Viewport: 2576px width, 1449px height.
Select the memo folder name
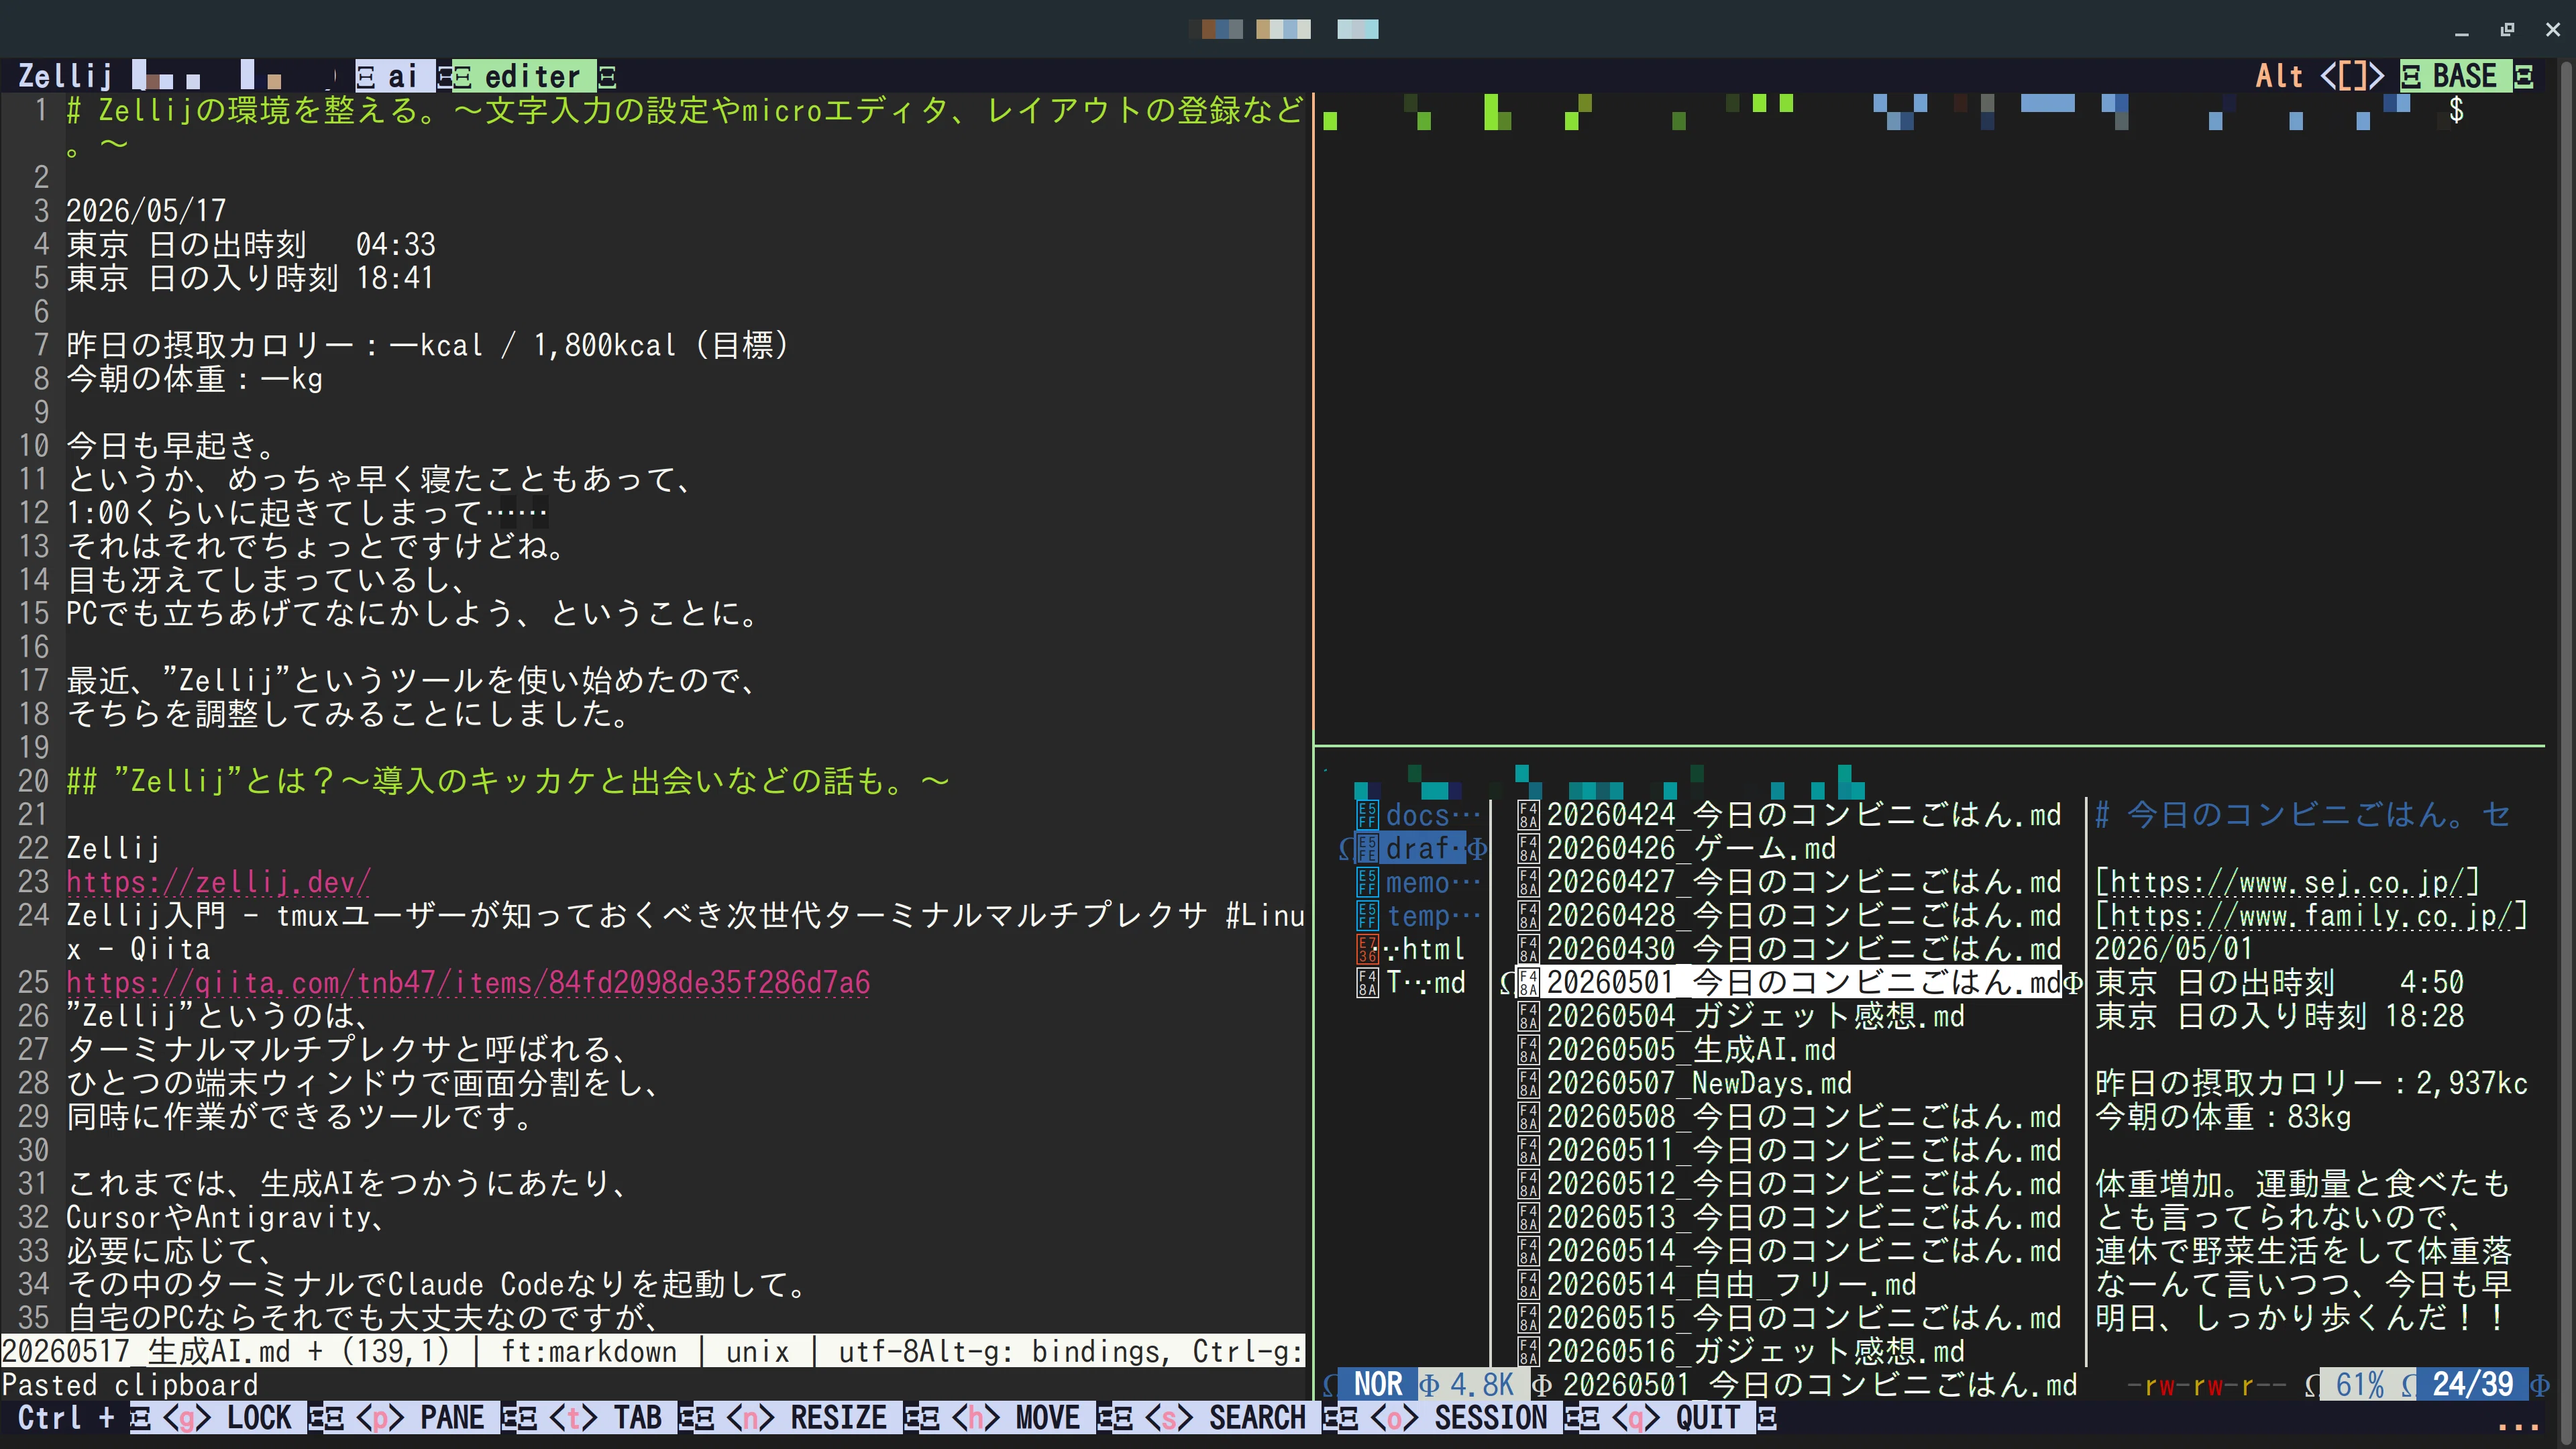(x=1432, y=882)
